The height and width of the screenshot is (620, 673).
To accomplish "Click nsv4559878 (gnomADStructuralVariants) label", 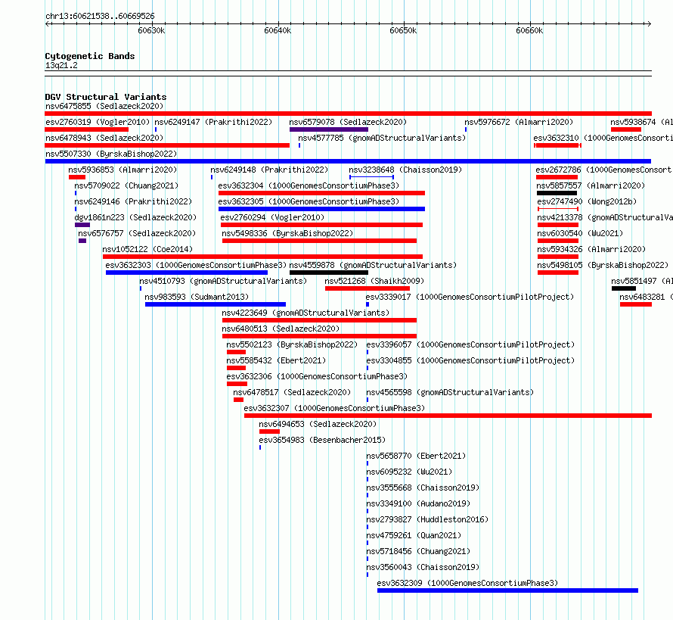I will 373,265.
